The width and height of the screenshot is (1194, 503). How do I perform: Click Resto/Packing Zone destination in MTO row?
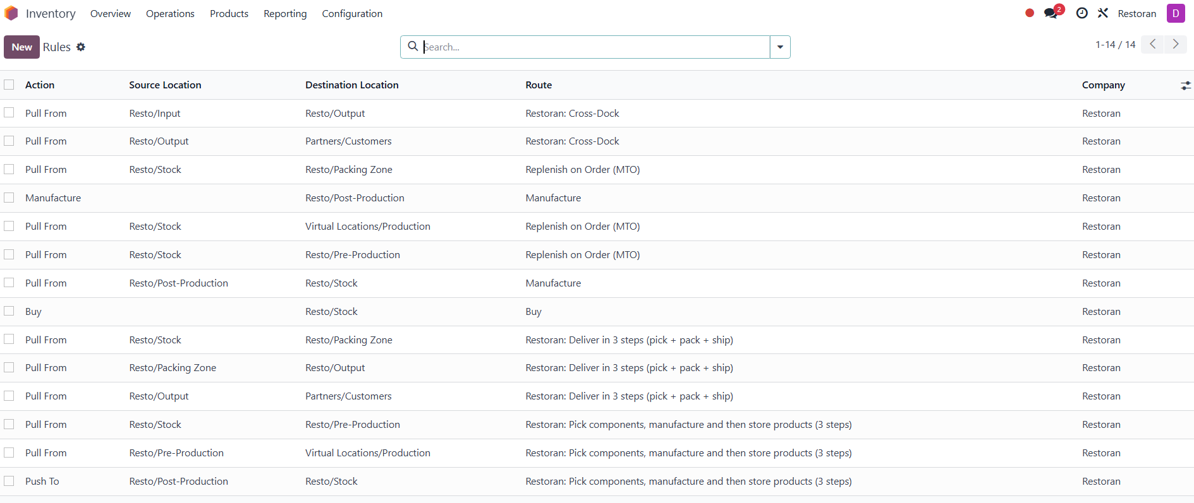pos(349,169)
